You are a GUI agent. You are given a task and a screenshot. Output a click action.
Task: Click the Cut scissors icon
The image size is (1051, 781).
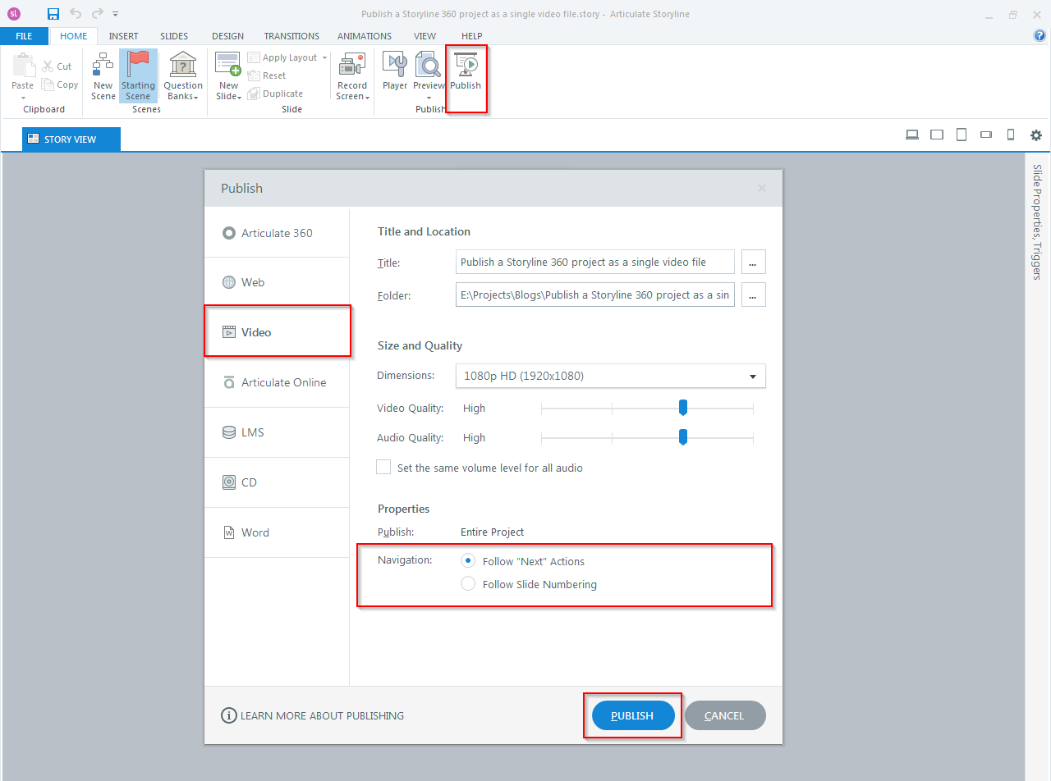(48, 66)
